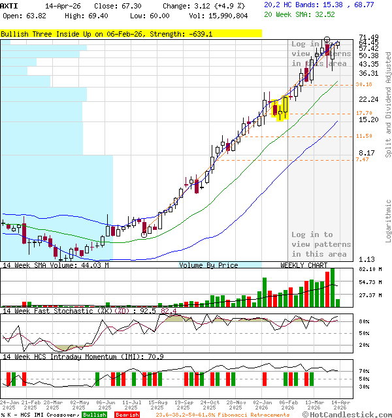Click the 17.70 Fibonacci level label
Viewport: 392px width, 418px height.
coord(364,114)
